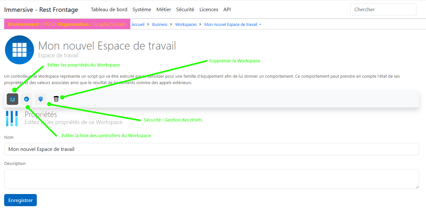Open the security rights shield icon

pyautogui.click(x=41, y=99)
